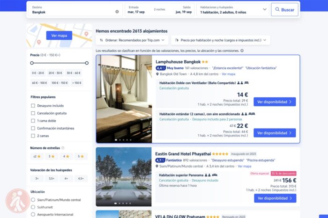The height and width of the screenshot is (218, 328).
Task: Filter price 20 € - 30 €
Action: pyautogui.click(x=55, y=73)
